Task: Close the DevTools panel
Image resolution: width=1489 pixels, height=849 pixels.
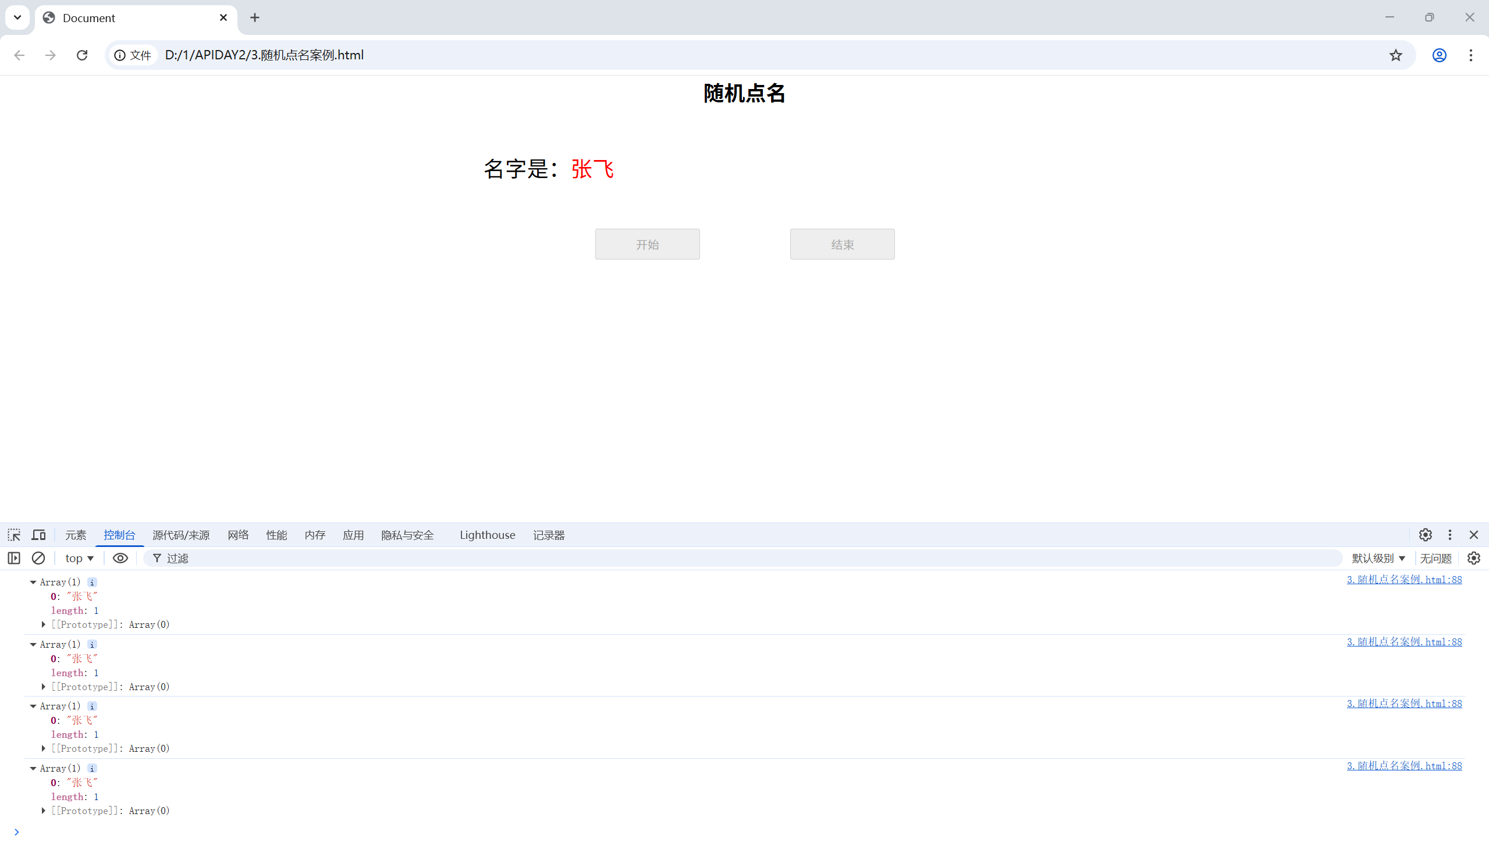Action: [x=1474, y=535]
